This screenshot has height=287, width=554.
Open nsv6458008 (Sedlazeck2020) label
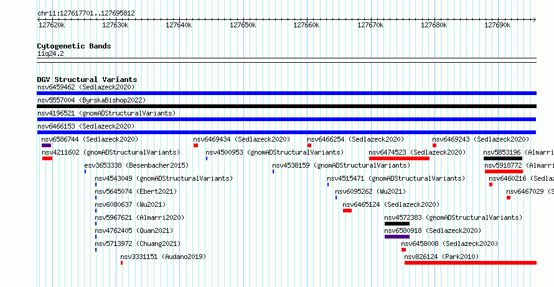tap(449, 244)
